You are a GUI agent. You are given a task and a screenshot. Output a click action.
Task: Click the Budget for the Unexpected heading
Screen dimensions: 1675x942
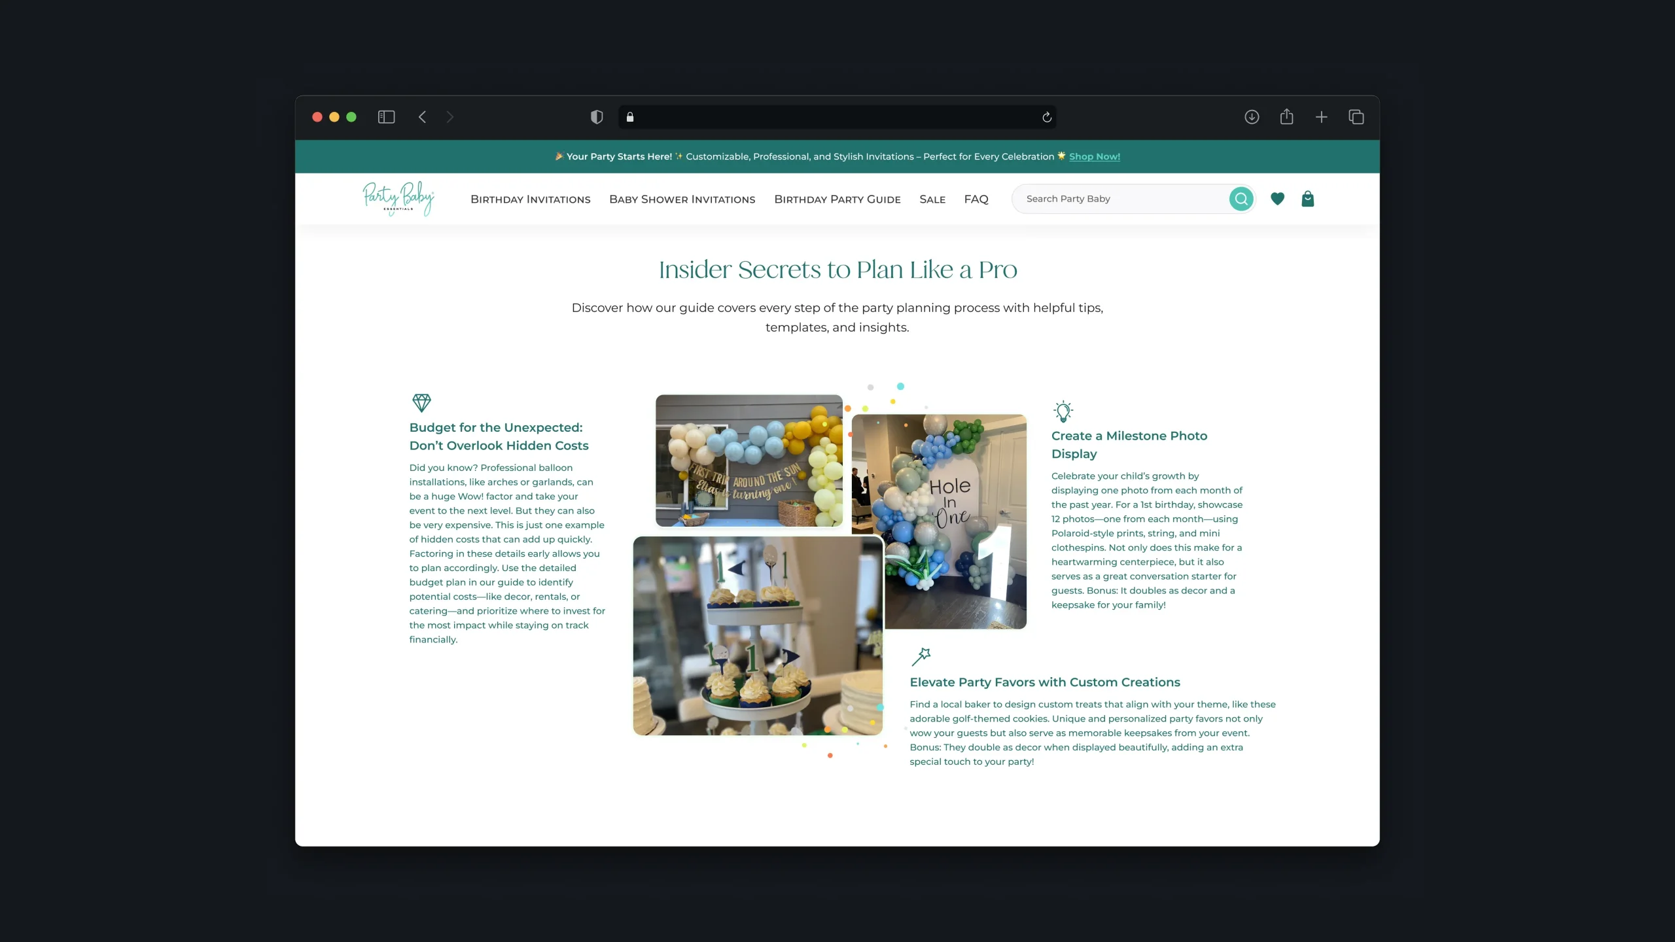[499, 436]
